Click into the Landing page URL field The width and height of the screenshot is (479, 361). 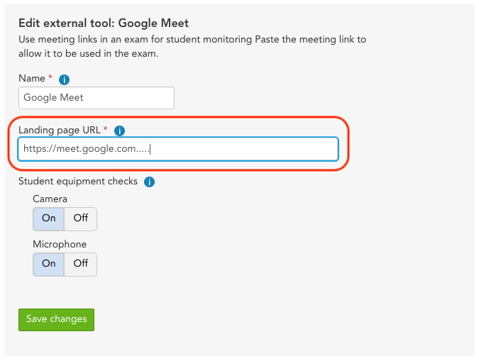[178, 149]
